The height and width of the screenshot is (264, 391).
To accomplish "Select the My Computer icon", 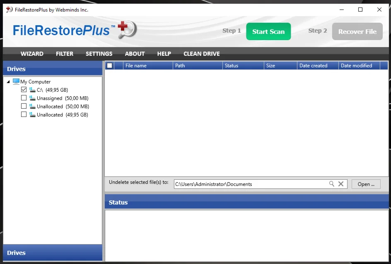I will [16, 81].
